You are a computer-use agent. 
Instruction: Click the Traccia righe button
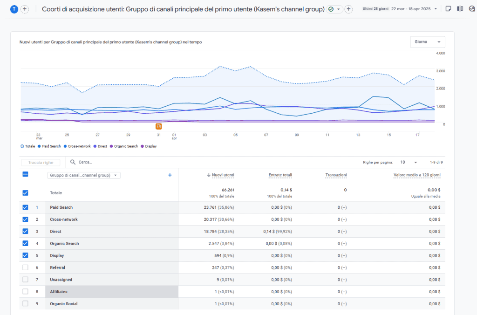tap(41, 163)
